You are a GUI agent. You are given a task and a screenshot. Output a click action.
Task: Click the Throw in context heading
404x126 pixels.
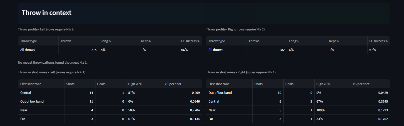46,13
